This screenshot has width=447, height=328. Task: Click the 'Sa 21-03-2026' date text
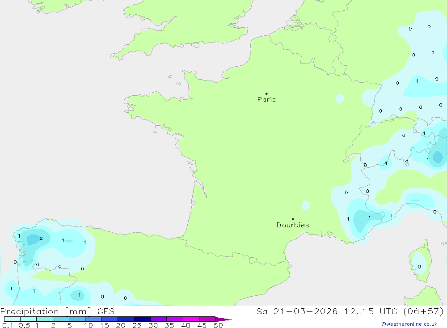(x=297, y=311)
